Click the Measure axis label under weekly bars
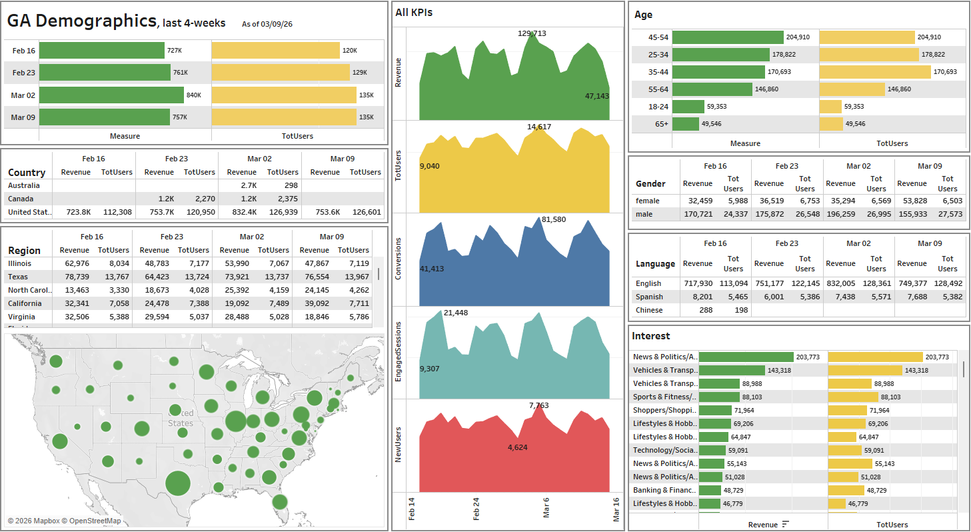 [x=125, y=136]
